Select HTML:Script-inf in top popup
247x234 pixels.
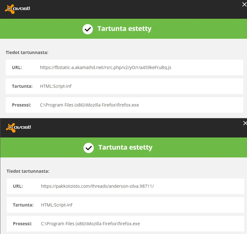click(x=56, y=86)
